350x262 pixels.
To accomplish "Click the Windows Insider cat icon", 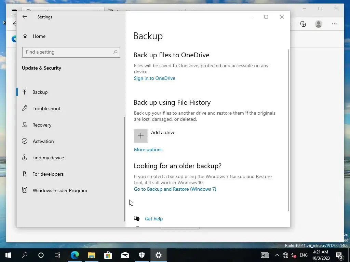I will point(25,190).
